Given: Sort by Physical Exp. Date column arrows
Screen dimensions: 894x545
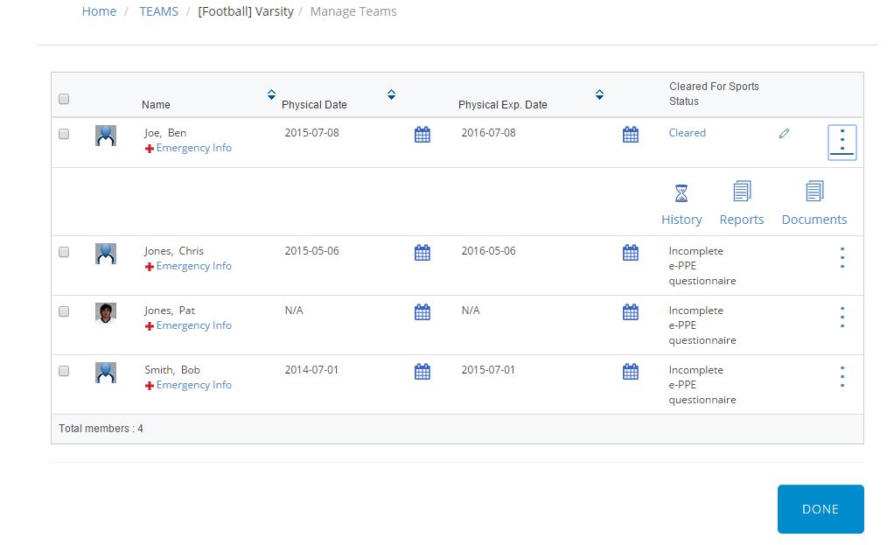Looking at the screenshot, I should pos(599,94).
